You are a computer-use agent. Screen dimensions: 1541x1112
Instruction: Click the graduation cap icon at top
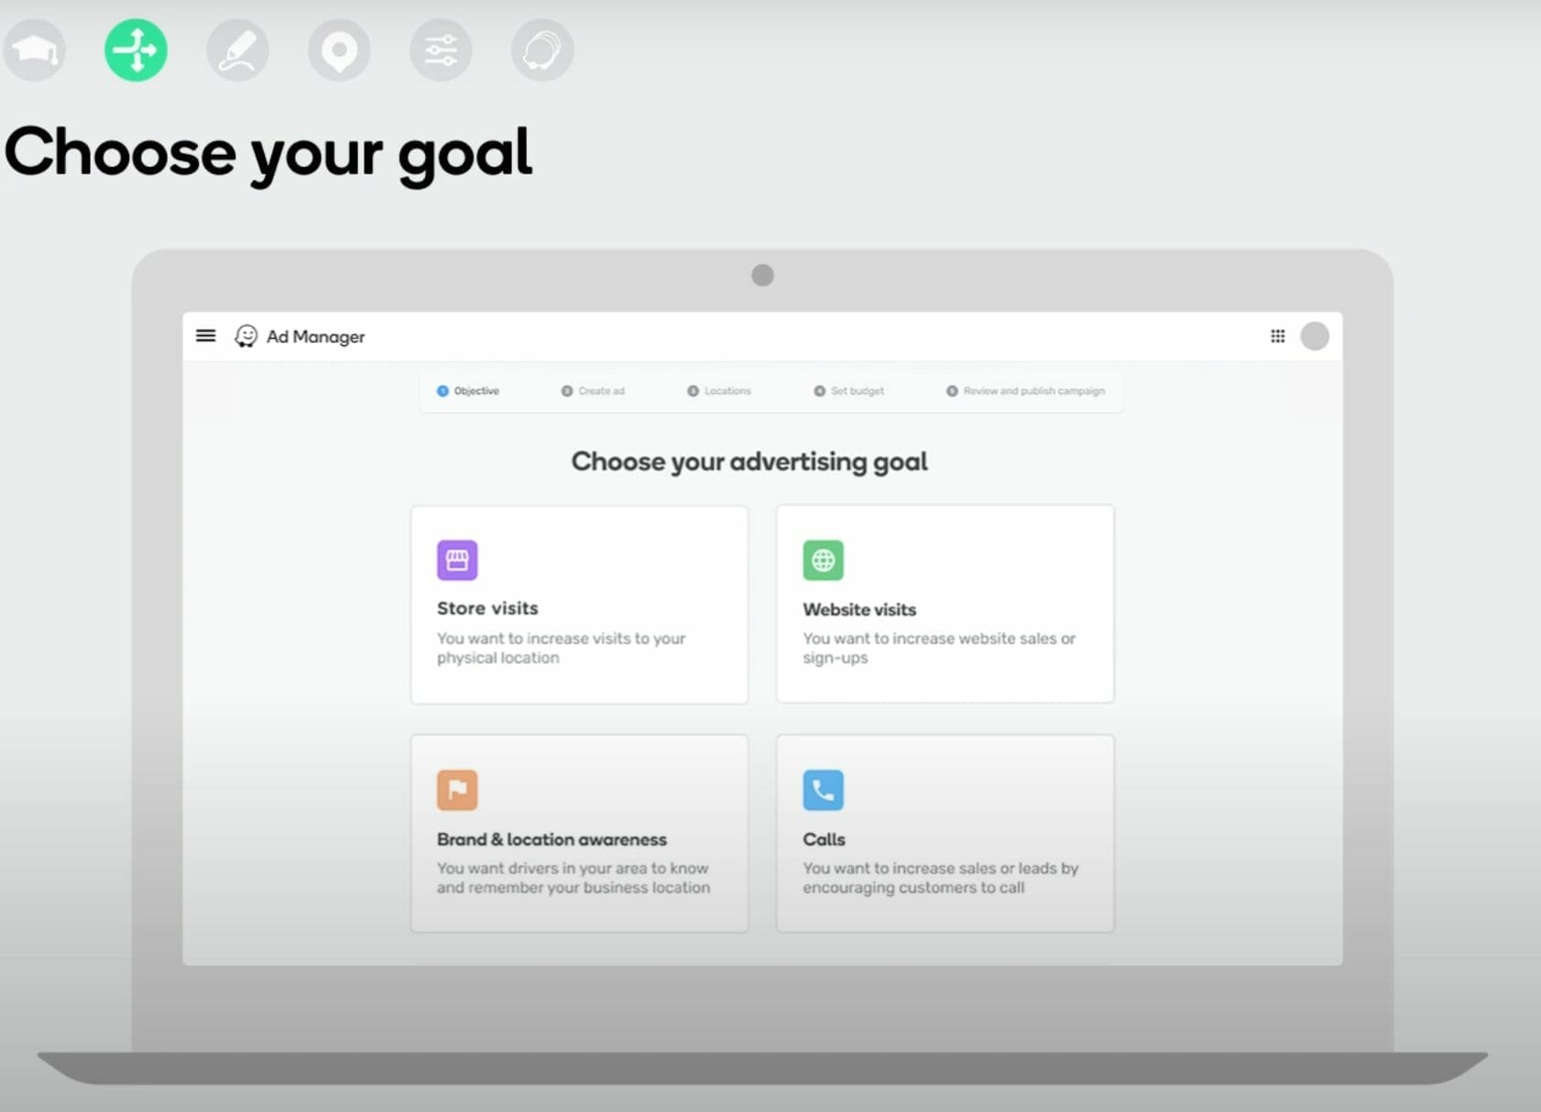point(35,50)
